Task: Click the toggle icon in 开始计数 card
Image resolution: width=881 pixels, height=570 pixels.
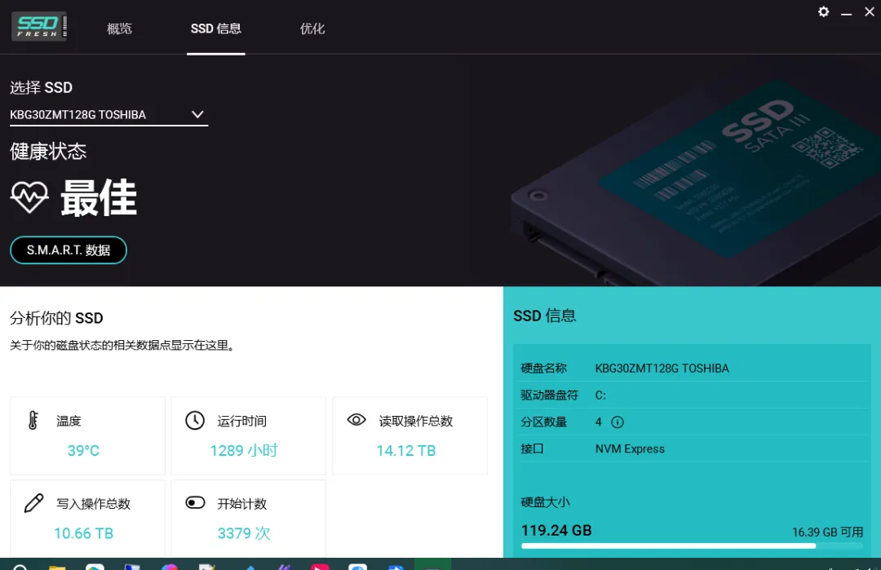Action: click(x=195, y=502)
